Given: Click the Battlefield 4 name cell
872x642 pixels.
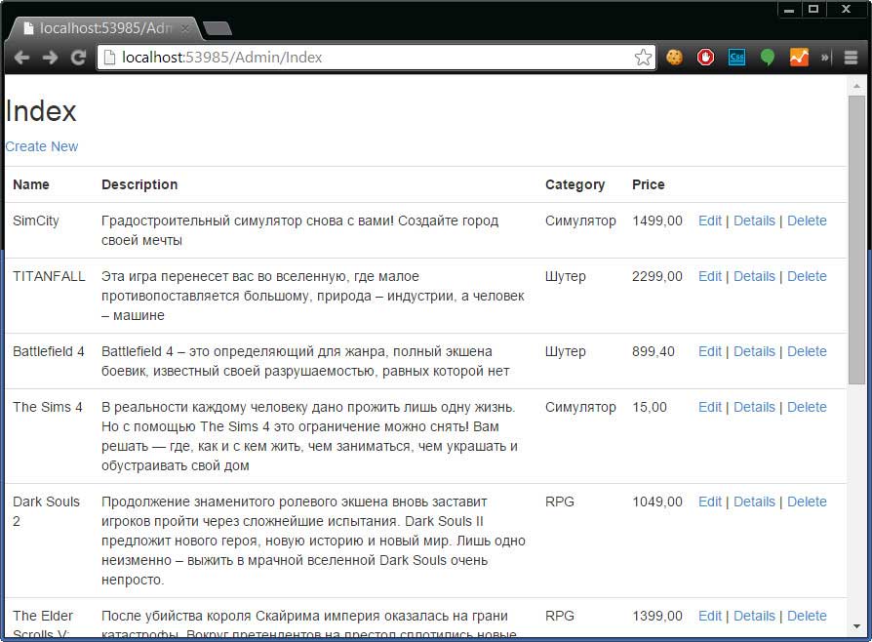Looking at the screenshot, I should (49, 351).
